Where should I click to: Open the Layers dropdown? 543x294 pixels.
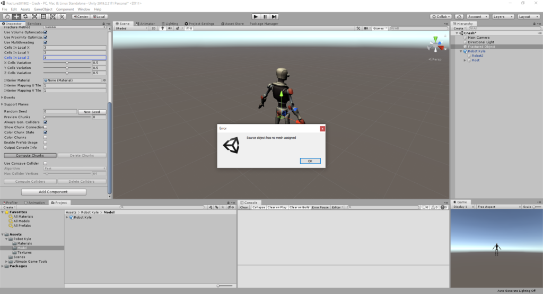click(x=503, y=16)
